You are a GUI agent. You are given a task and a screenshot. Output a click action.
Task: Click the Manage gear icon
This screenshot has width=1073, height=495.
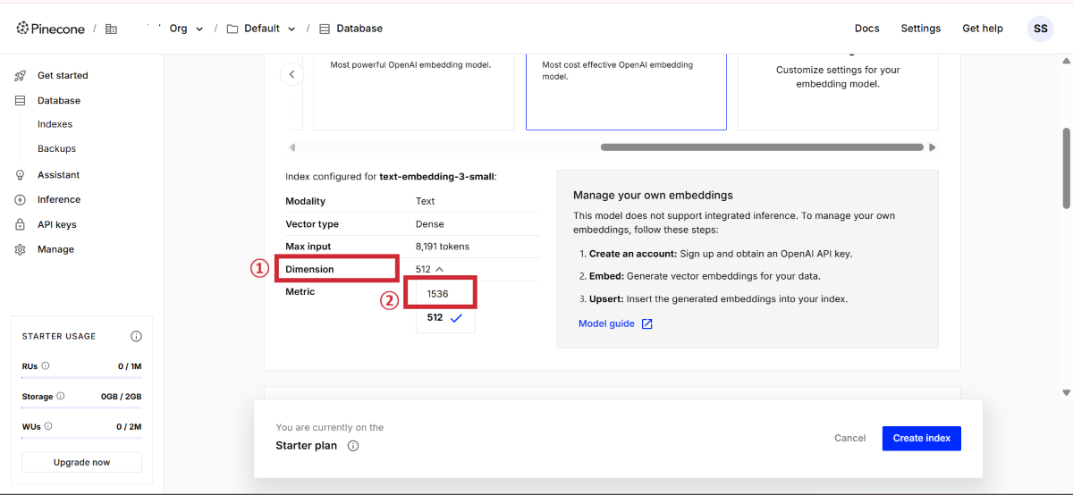click(x=21, y=250)
